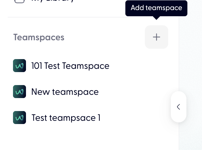This screenshot has width=202, height=150.
Task: Collapse the sidebar with the left chevron
Action: [x=178, y=107]
